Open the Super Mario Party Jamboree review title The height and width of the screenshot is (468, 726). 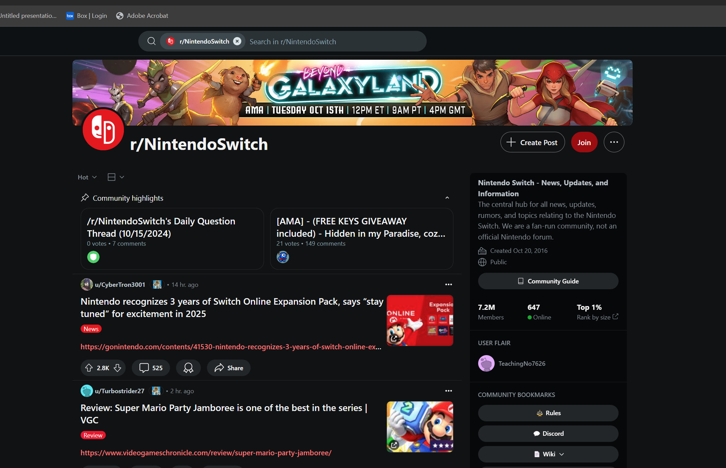(x=224, y=414)
